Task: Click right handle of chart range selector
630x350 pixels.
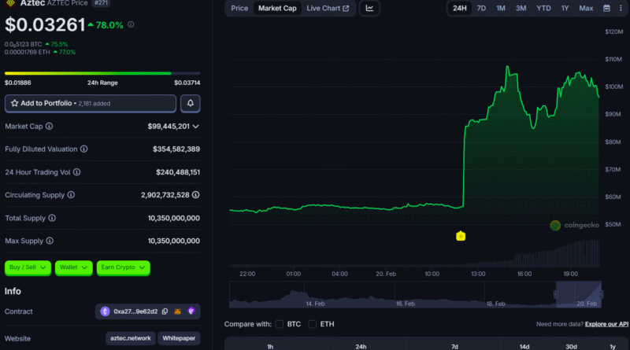Action: 601,295
